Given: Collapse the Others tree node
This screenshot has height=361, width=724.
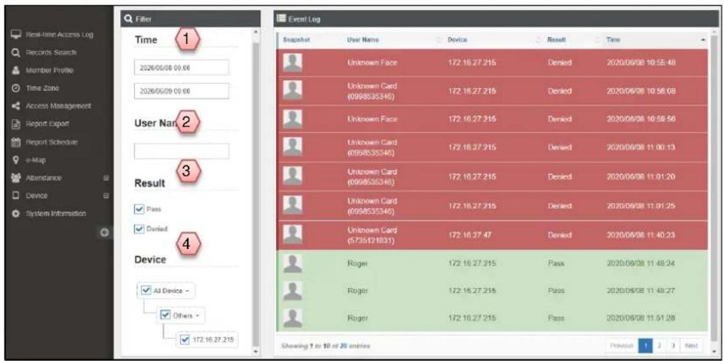Looking at the screenshot, I should [x=197, y=316].
